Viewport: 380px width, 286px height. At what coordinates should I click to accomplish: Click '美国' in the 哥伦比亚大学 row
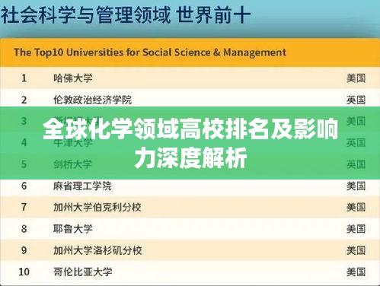(356, 272)
